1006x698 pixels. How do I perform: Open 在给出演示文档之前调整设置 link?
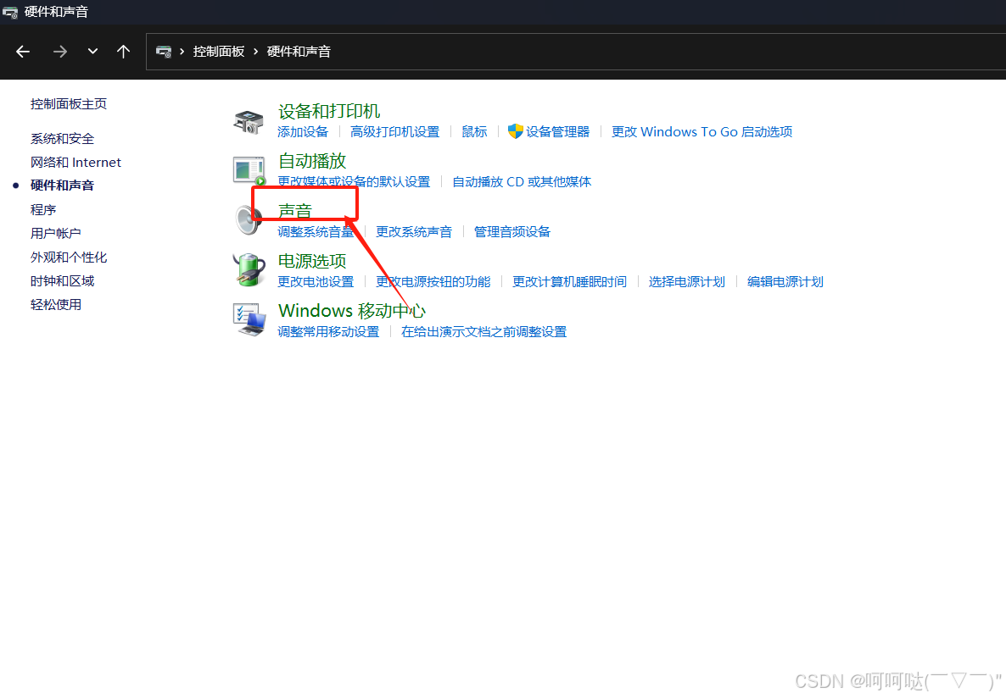tap(483, 332)
